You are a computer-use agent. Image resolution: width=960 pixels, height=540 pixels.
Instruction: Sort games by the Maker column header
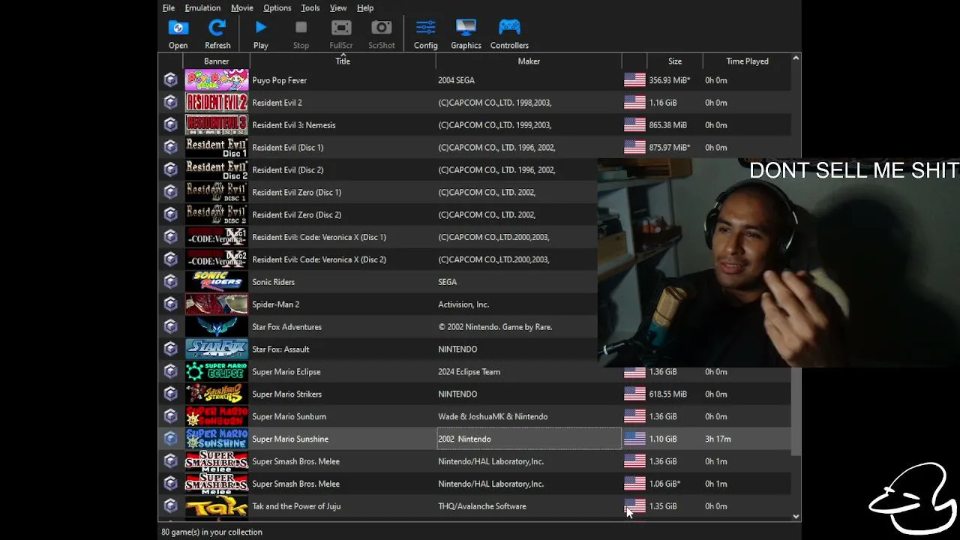click(529, 61)
